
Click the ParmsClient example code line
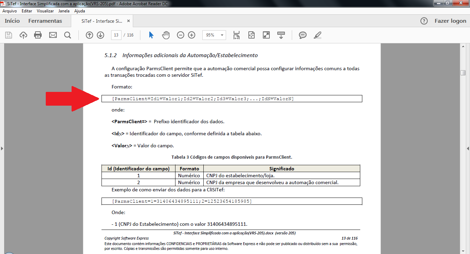(x=232, y=201)
